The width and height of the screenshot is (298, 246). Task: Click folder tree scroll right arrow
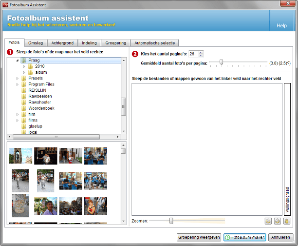coord(118,137)
